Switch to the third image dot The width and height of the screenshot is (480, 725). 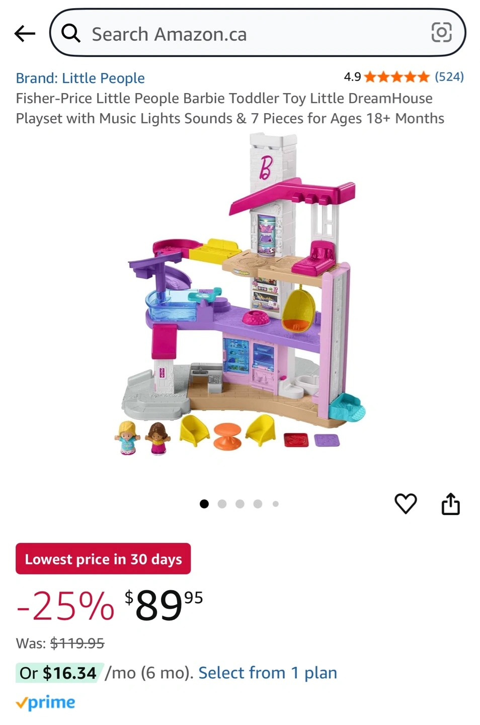(x=240, y=504)
